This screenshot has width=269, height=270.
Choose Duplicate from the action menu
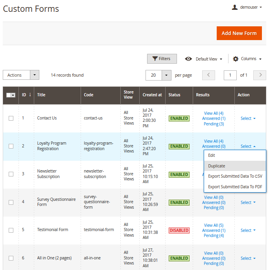[217, 166]
